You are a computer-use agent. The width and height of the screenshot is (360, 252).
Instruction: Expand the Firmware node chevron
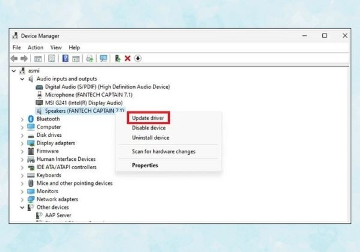click(x=22, y=151)
